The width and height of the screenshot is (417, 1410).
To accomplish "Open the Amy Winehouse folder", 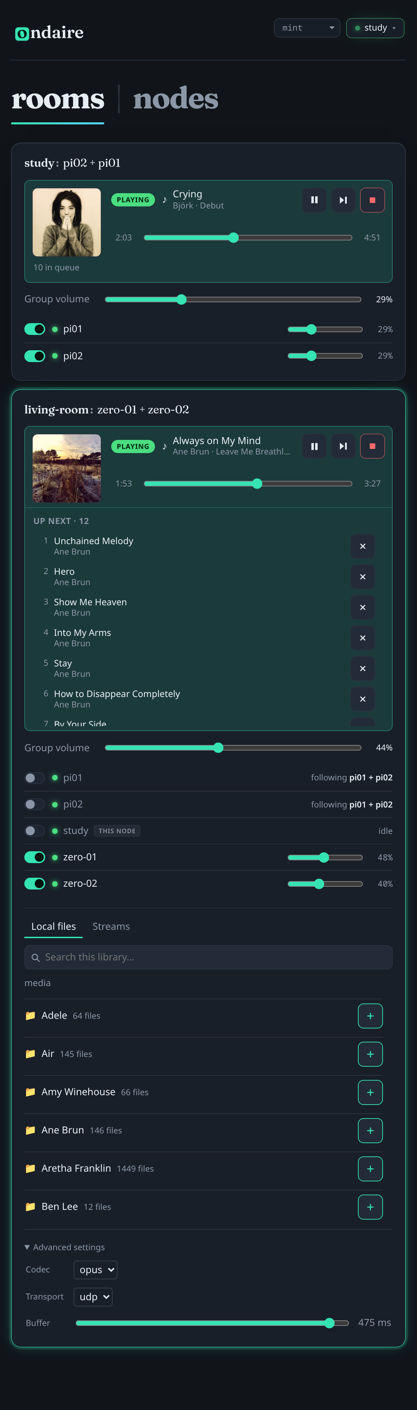I will (x=78, y=1092).
